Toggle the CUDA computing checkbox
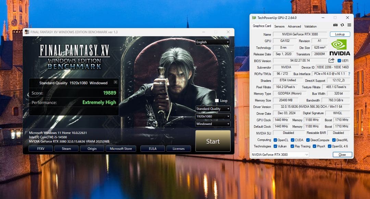This screenshot has width=370, height=199. coord(293,140)
